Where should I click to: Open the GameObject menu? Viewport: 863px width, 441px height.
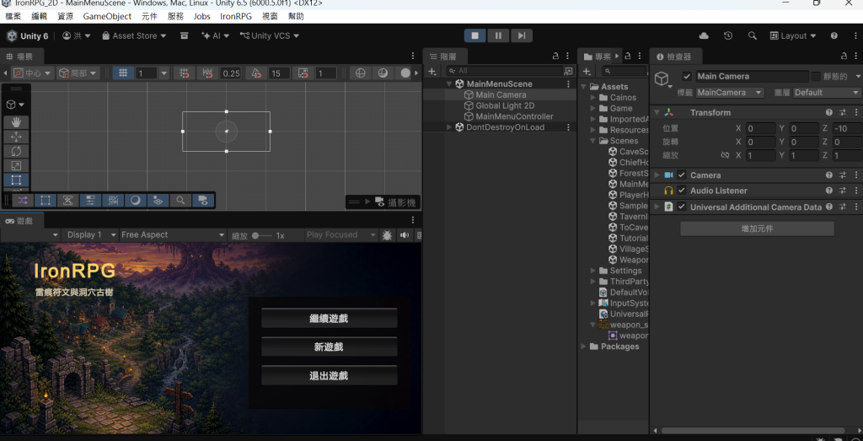coord(107,17)
